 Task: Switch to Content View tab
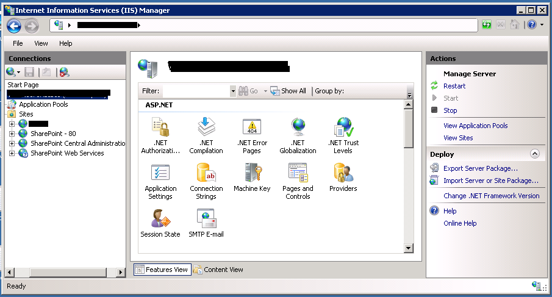(218, 270)
